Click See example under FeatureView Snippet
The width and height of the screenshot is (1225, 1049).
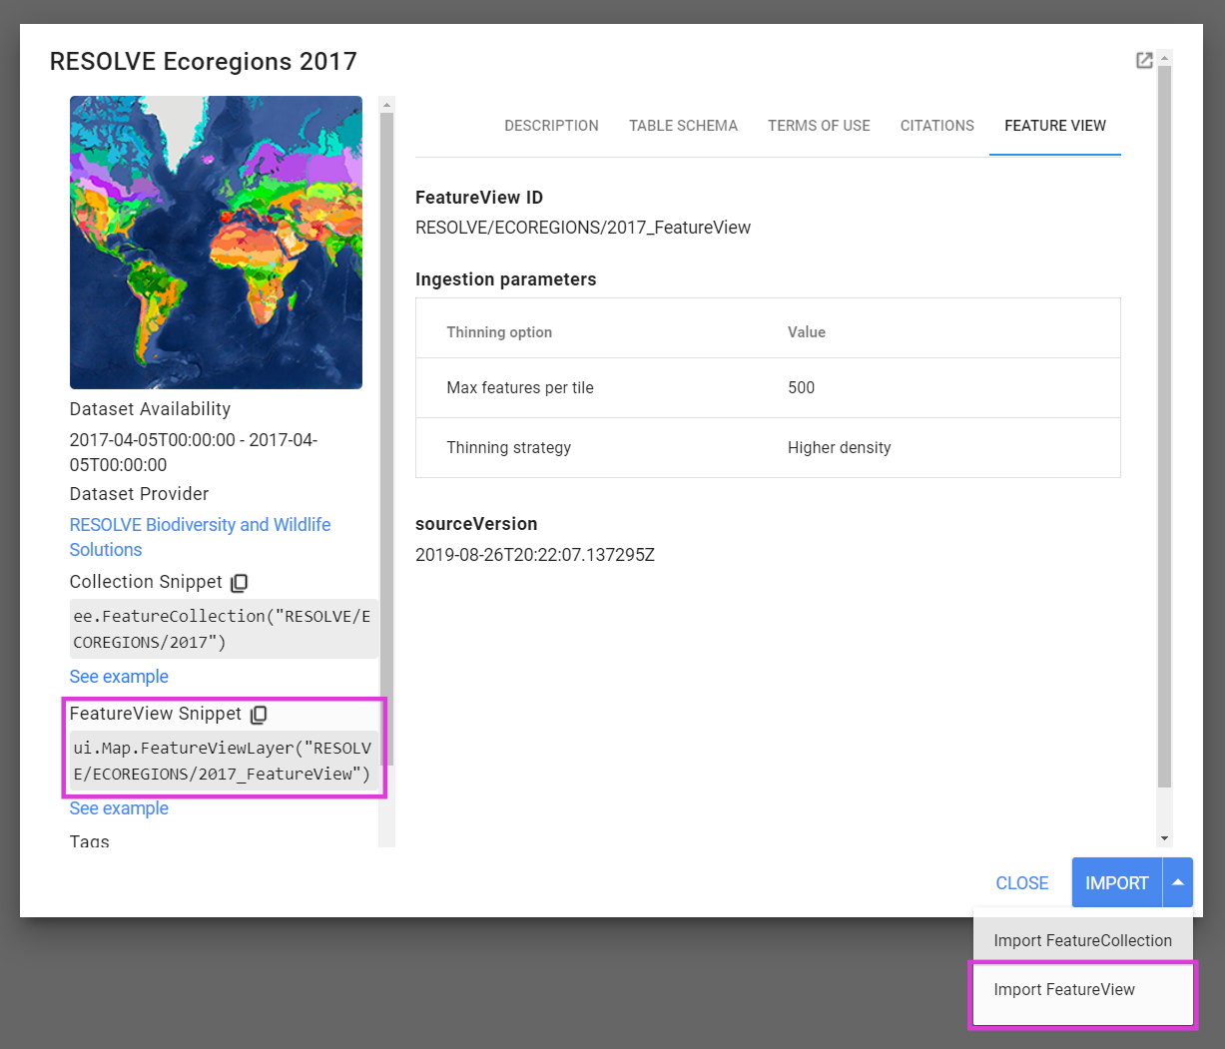(119, 808)
